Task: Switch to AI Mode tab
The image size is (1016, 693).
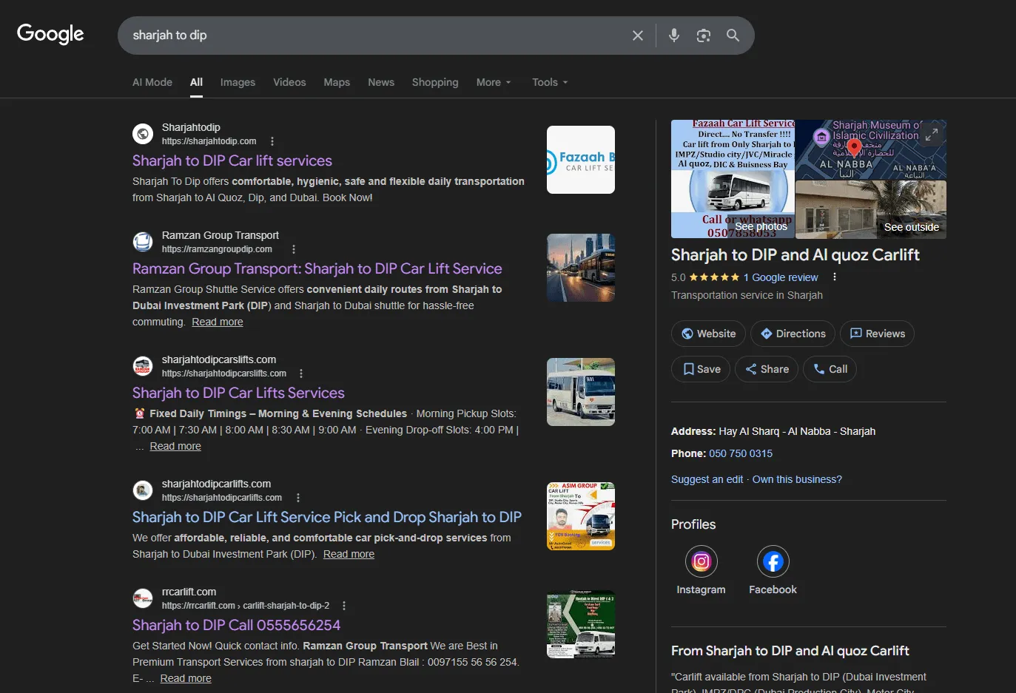Action: coord(152,82)
